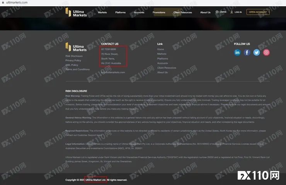Go to About Us in footer Link list
The width and height of the screenshot is (286, 185).
click(162, 72)
